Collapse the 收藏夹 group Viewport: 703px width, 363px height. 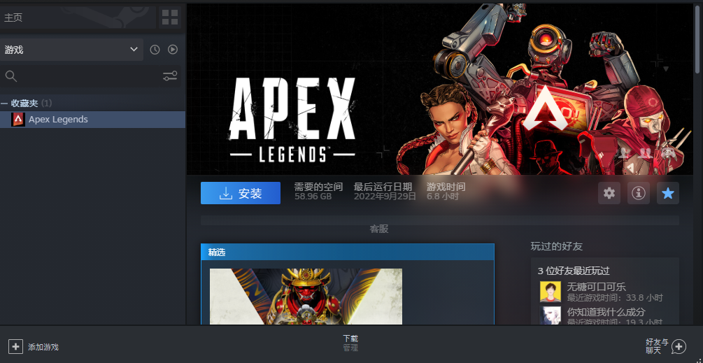[x=5, y=103]
